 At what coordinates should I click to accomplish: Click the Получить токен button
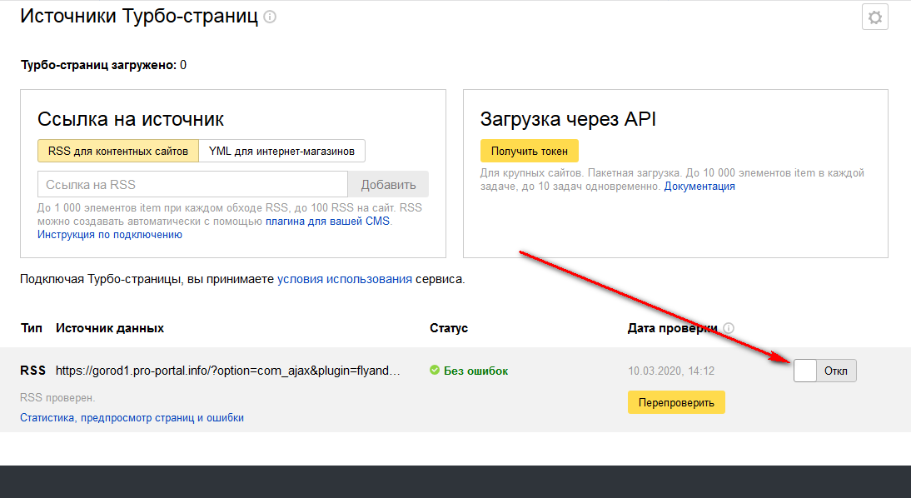[x=529, y=151]
